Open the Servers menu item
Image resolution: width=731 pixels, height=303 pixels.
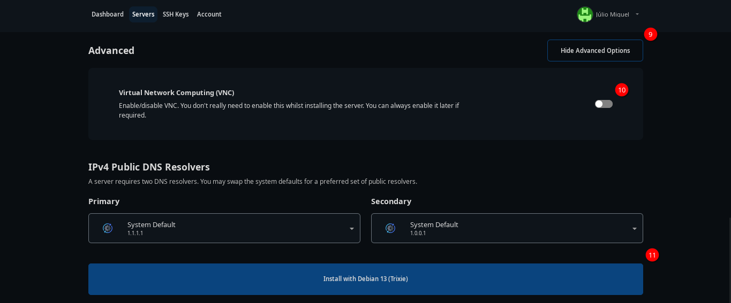click(x=143, y=14)
